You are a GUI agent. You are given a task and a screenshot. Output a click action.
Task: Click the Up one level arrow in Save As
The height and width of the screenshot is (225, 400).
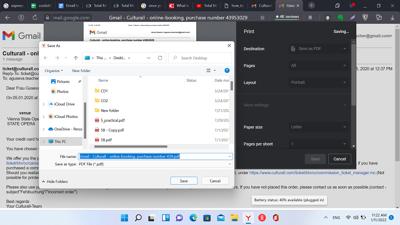(x=75, y=58)
